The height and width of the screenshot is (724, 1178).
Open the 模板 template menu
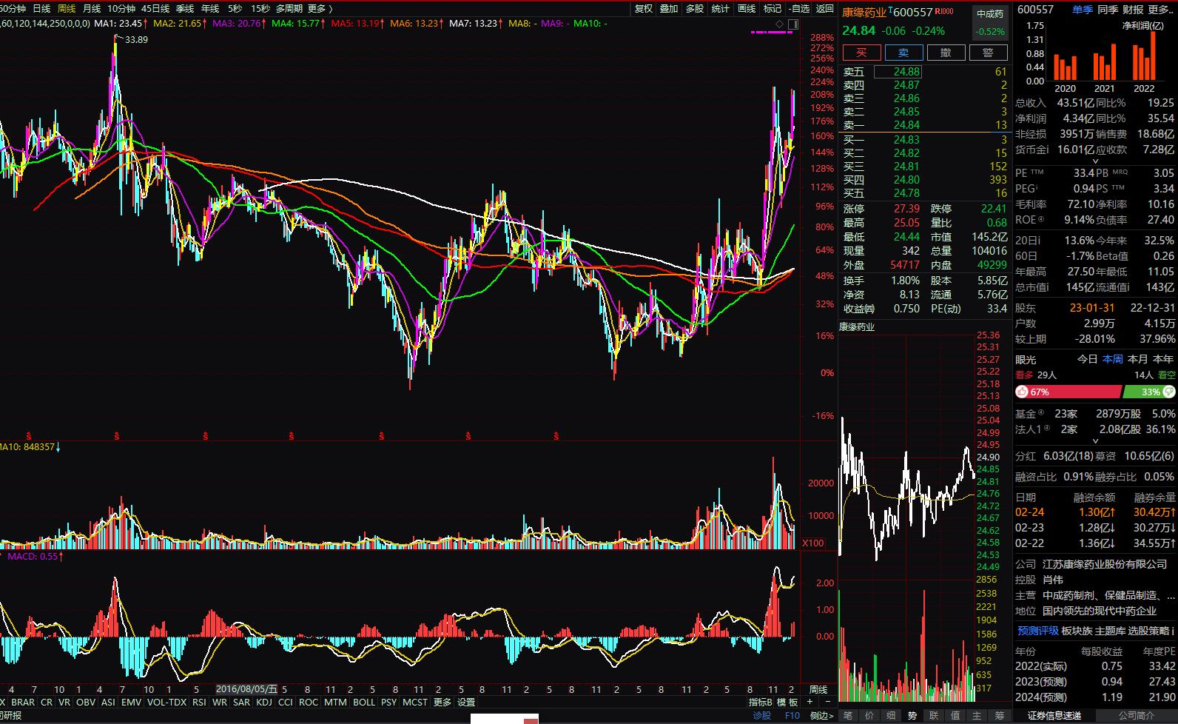pyautogui.click(x=787, y=702)
